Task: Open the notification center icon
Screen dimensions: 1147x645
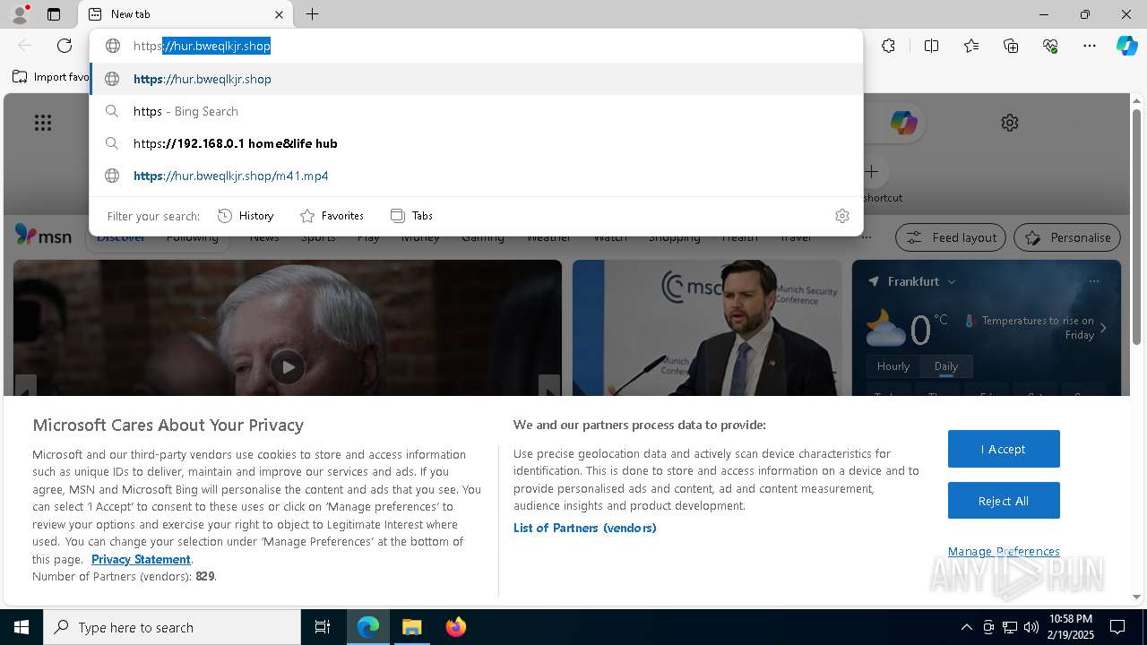Action: (x=1117, y=627)
